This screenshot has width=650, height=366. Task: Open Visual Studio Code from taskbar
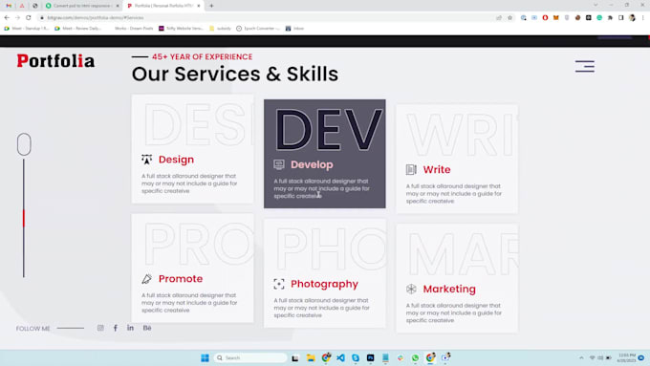(340, 357)
